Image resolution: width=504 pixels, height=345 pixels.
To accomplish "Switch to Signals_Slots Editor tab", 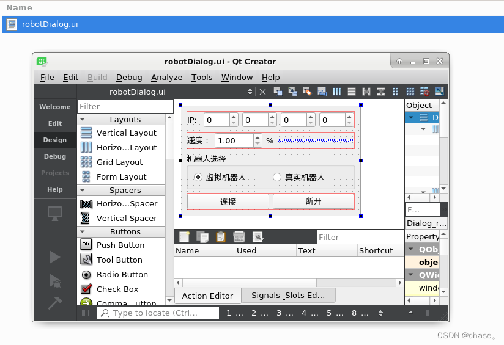I will (288, 296).
